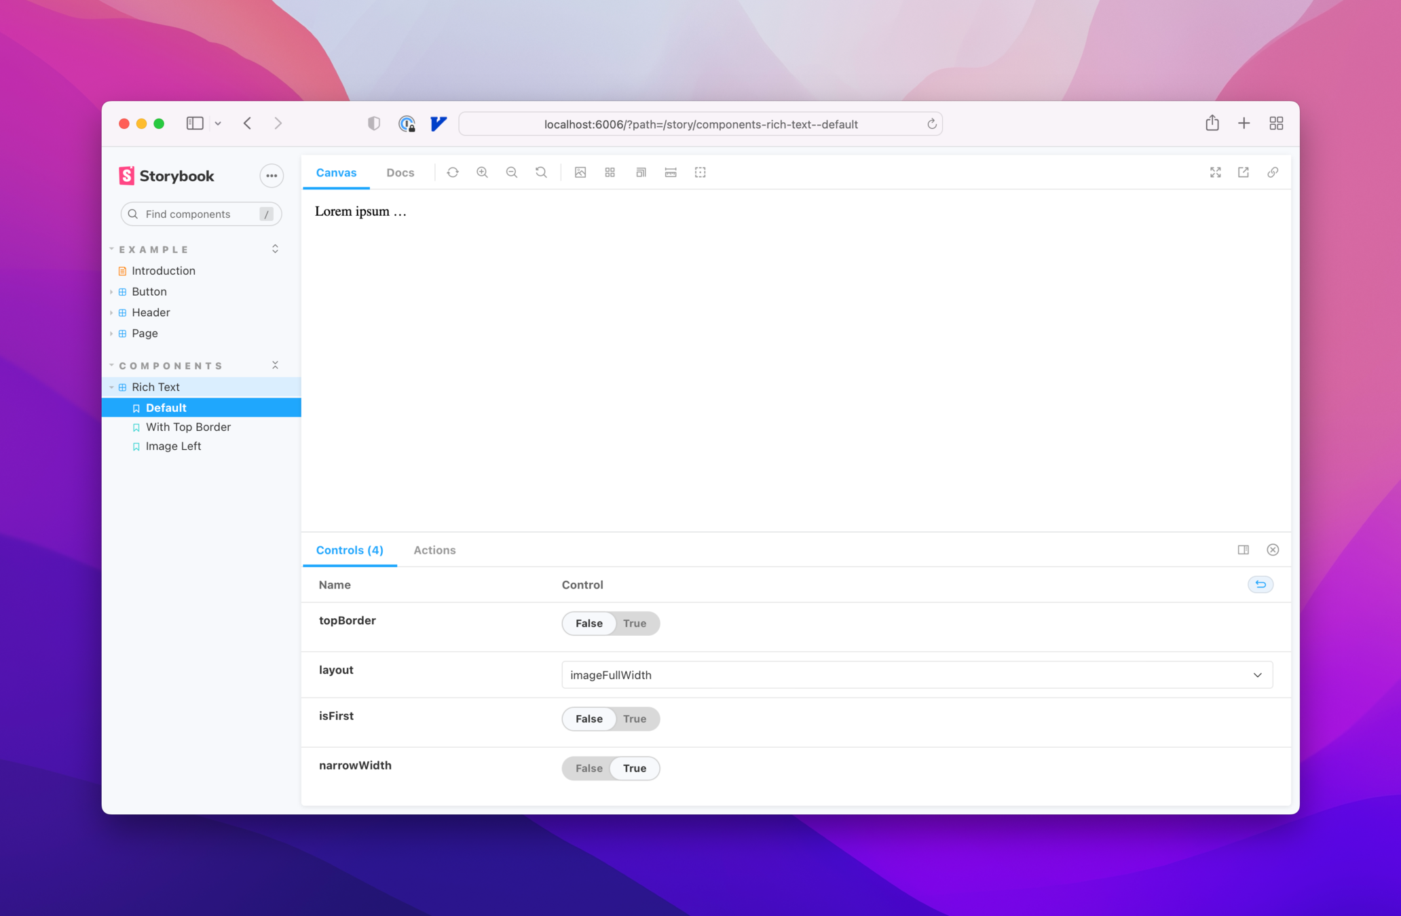
Task: Set isFirst toggle to True
Action: pyautogui.click(x=635, y=719)
